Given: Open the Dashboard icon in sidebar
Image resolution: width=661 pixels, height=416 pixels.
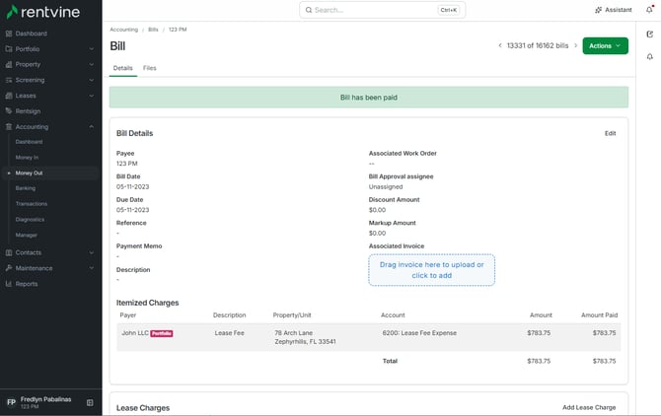Looking at the screenshot, I should (x=9, y=34).
